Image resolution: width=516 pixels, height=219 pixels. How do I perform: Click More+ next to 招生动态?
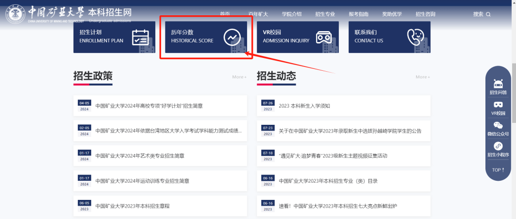(423, 77)
